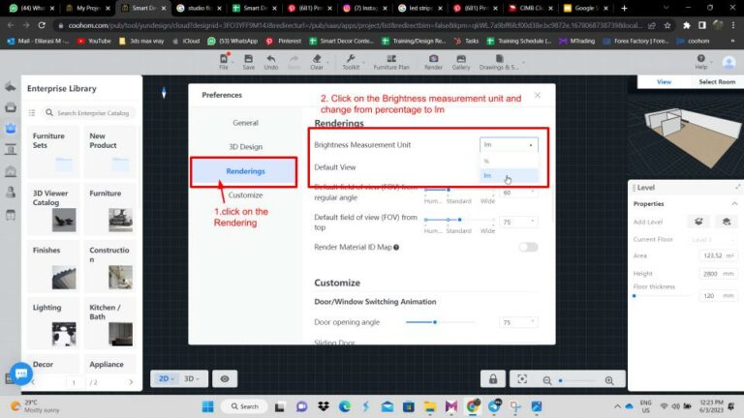Switch to the View tab in preview panel
This screenshot has height=418, width=744.
(664, 82)
